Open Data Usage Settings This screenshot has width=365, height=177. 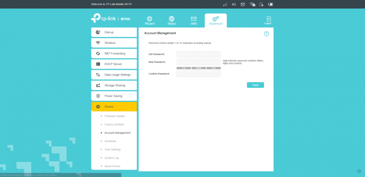[x=114, y=75]
